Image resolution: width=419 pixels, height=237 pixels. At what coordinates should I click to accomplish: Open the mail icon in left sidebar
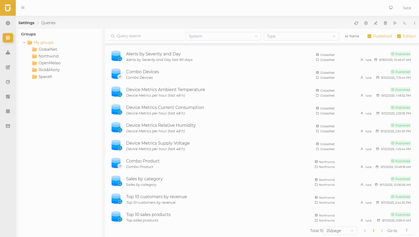coord(8,126)
